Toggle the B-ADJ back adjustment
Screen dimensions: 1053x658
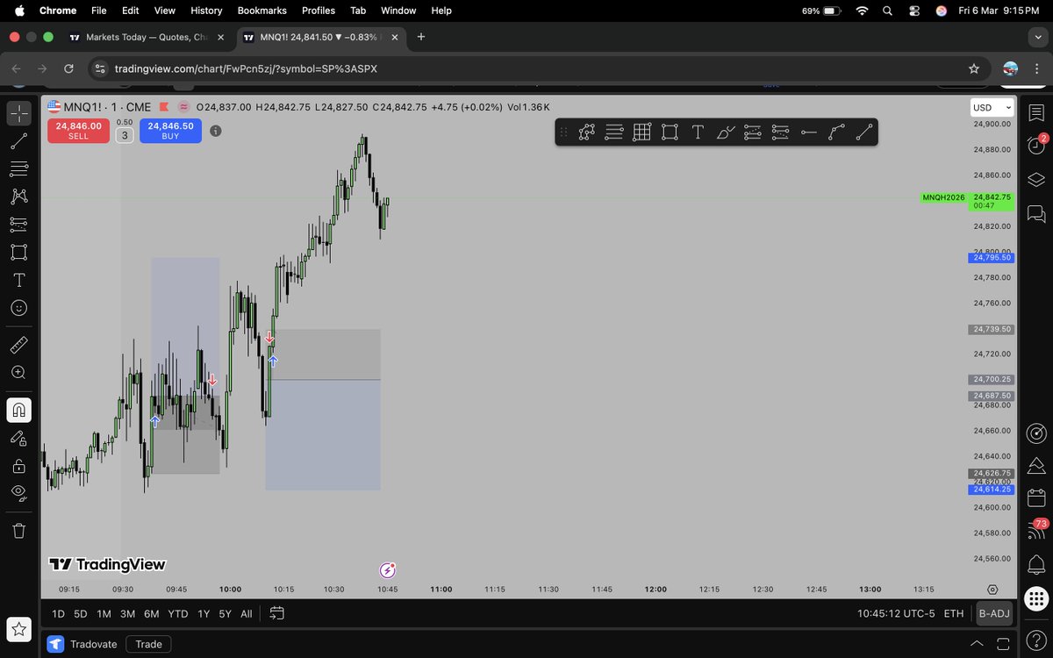(x=994, y=614)
